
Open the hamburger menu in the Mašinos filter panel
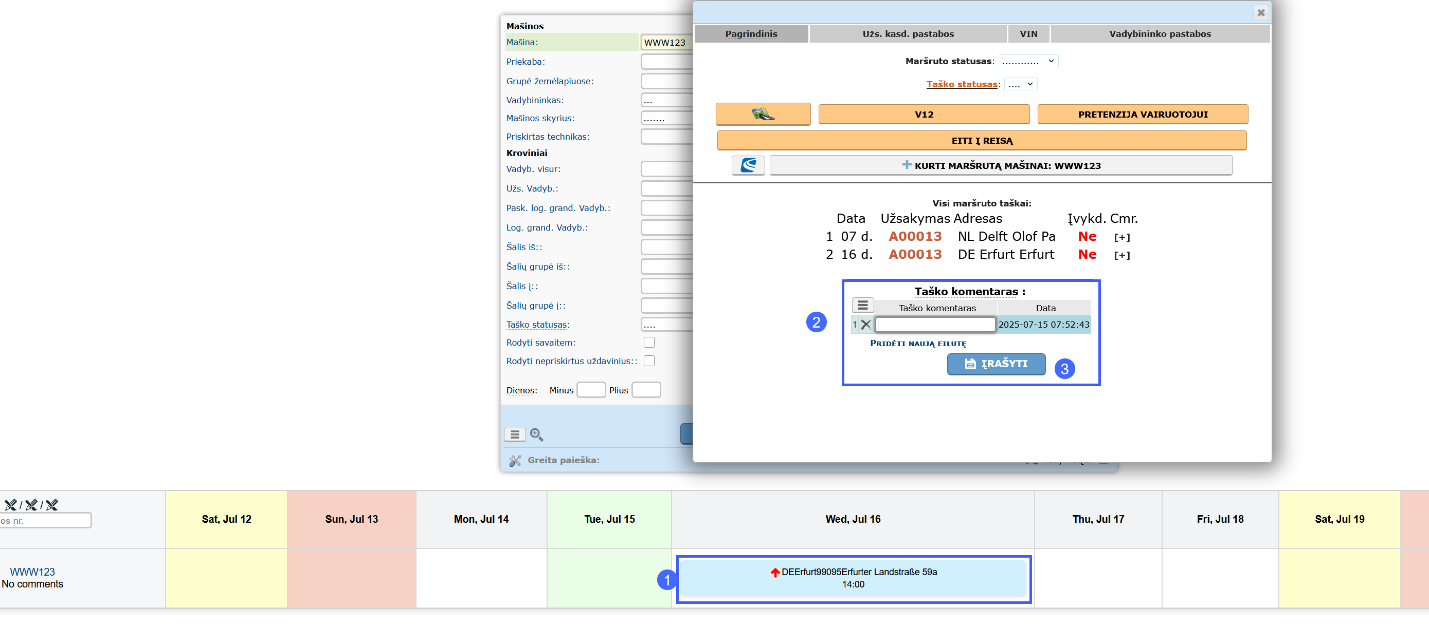(515, 435)
